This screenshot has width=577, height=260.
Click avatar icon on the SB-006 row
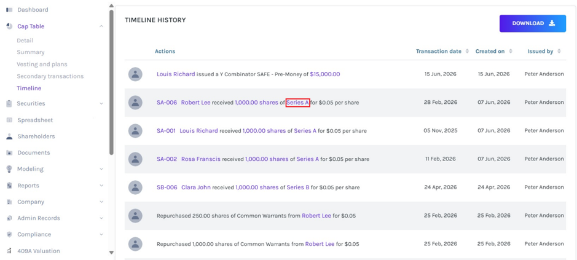(135, 187)
